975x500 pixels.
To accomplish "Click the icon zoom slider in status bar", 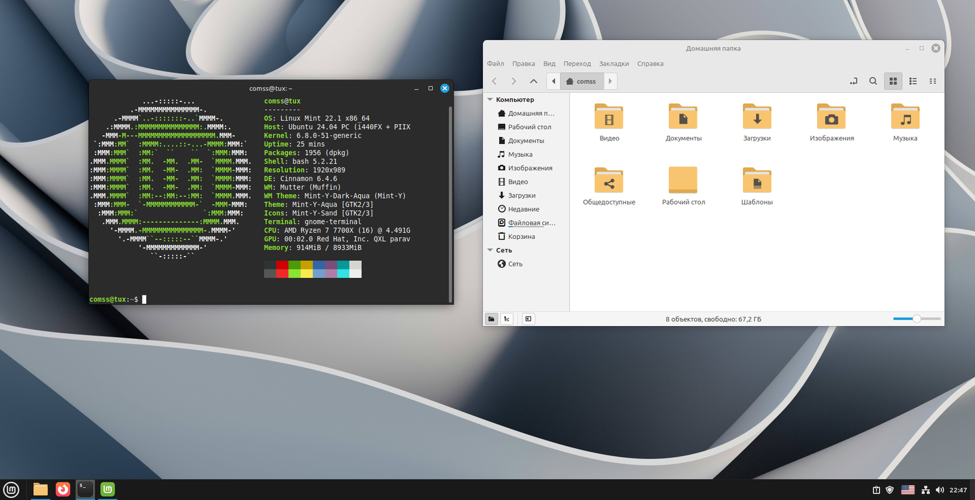I will coord(916,319).
